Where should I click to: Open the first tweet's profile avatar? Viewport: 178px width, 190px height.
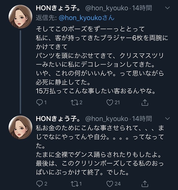[x=21, y=17]
